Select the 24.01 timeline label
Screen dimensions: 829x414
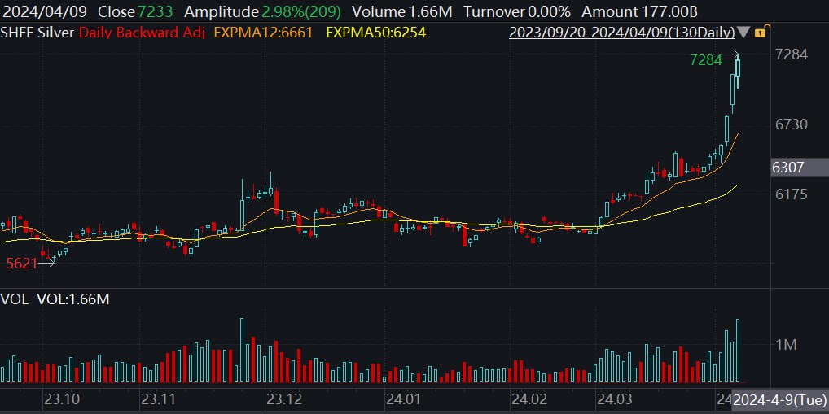coord(404,400)
